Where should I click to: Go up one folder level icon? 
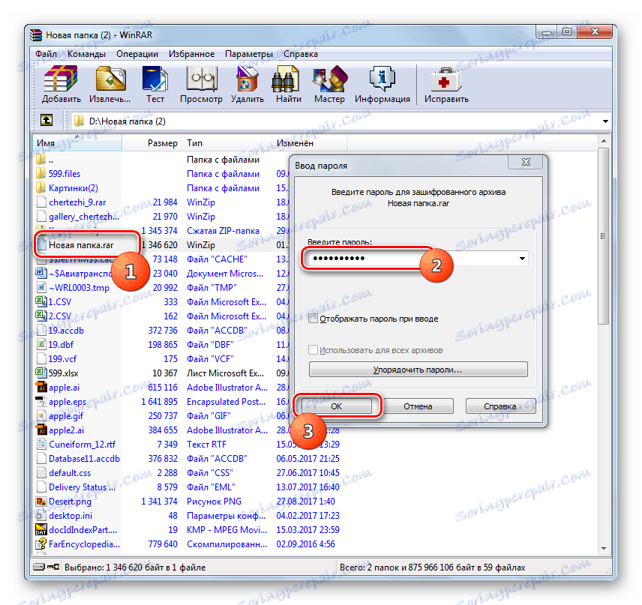46,121
